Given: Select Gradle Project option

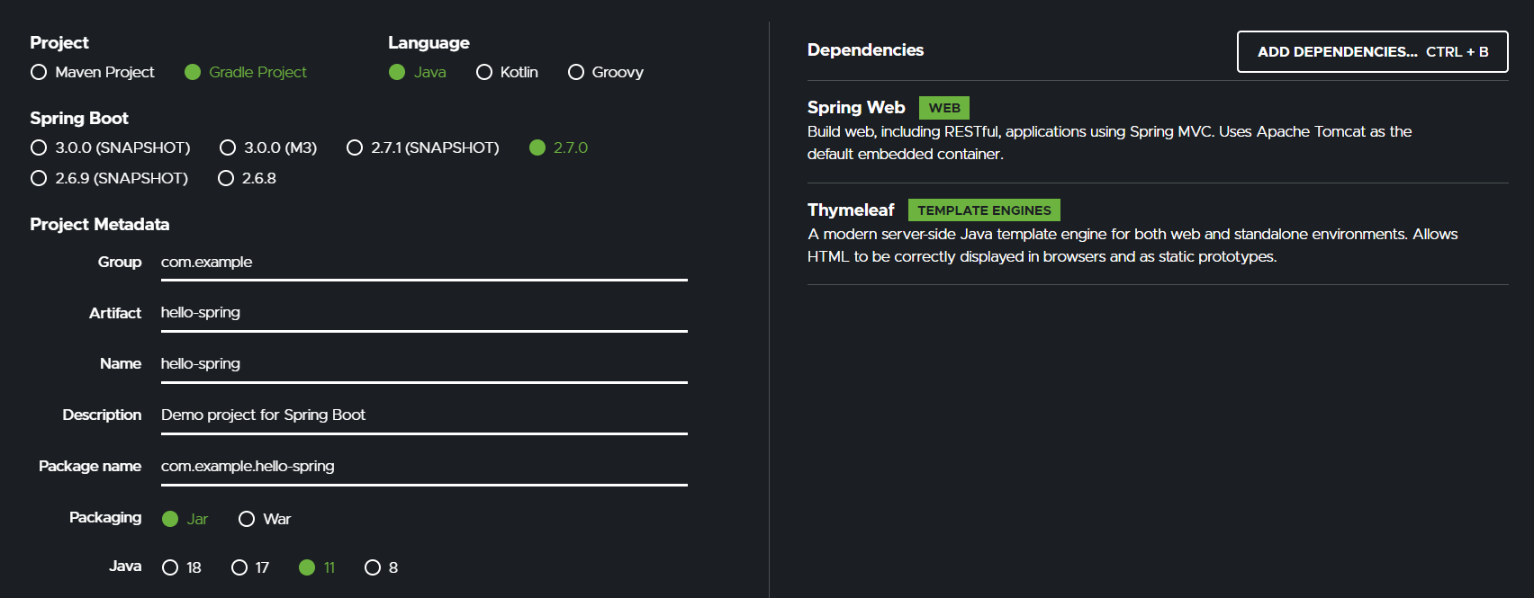Looking at the screenshot, I should coord(193,72).
